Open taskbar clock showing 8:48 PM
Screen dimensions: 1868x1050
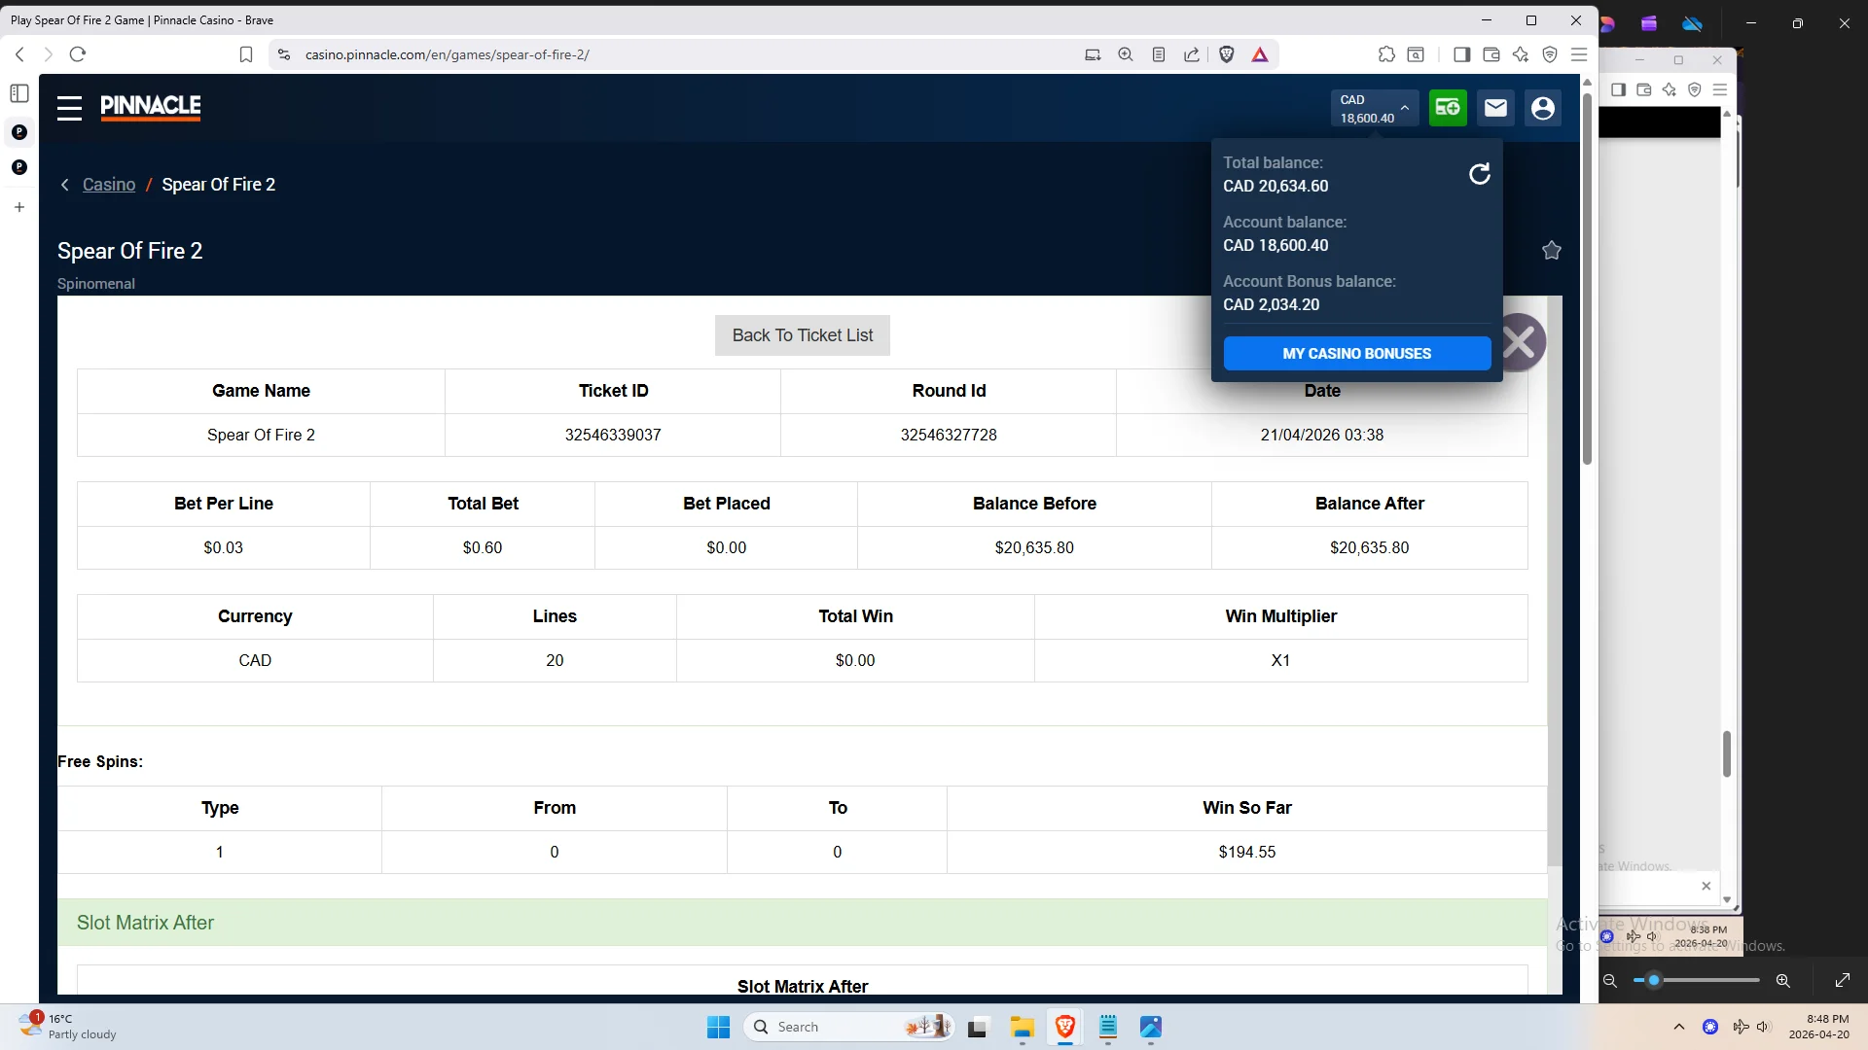point(1819,1027)
